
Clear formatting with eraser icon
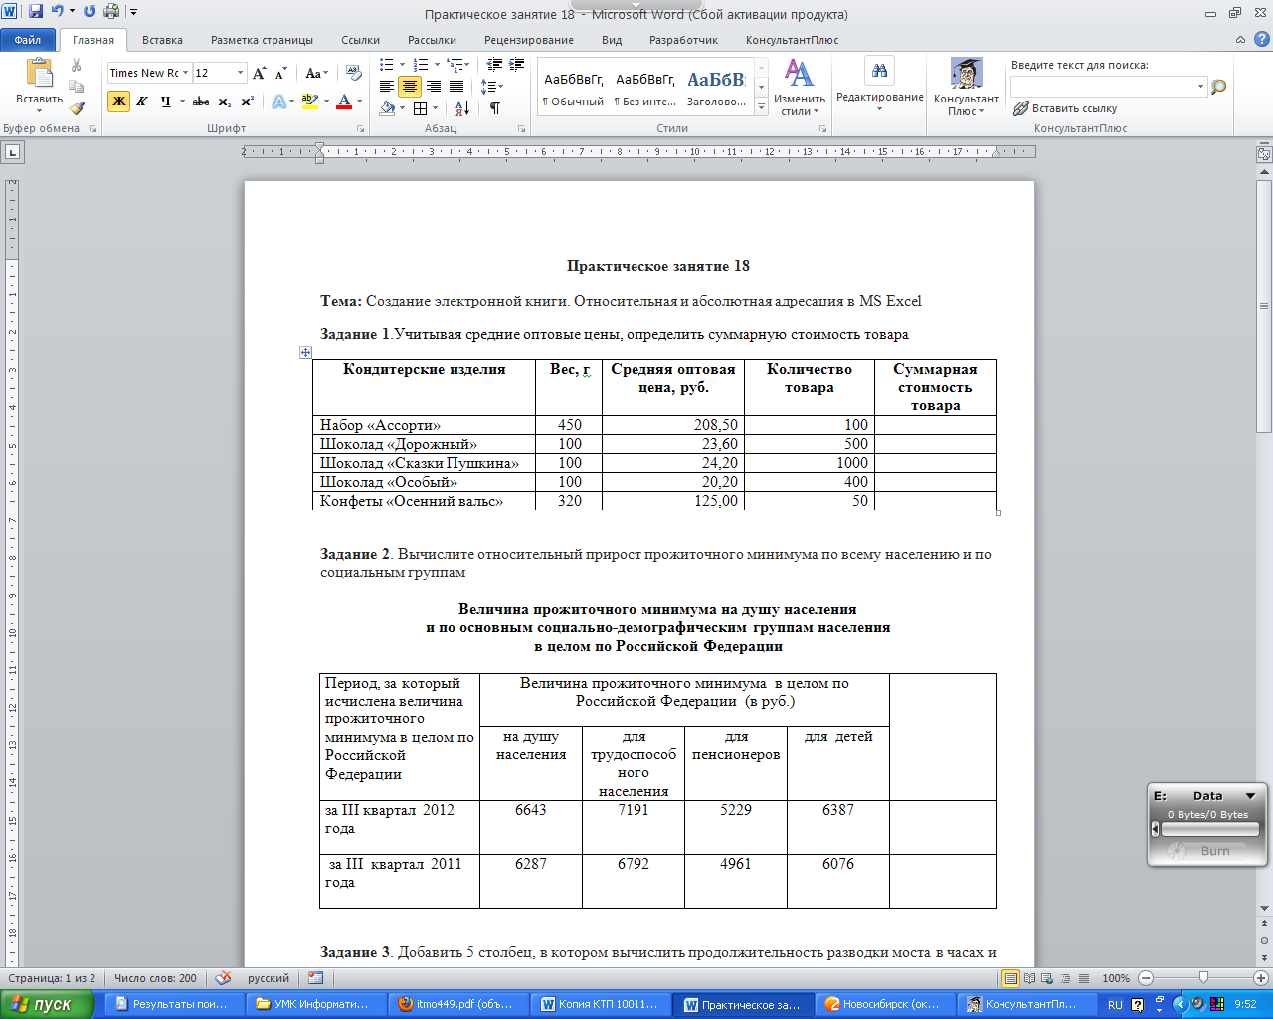pos(354,73)
